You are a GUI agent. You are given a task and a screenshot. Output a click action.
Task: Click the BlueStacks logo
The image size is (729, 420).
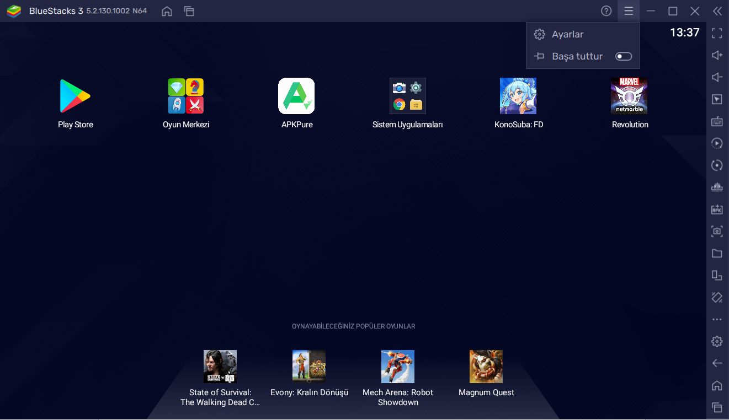(14, 11)
